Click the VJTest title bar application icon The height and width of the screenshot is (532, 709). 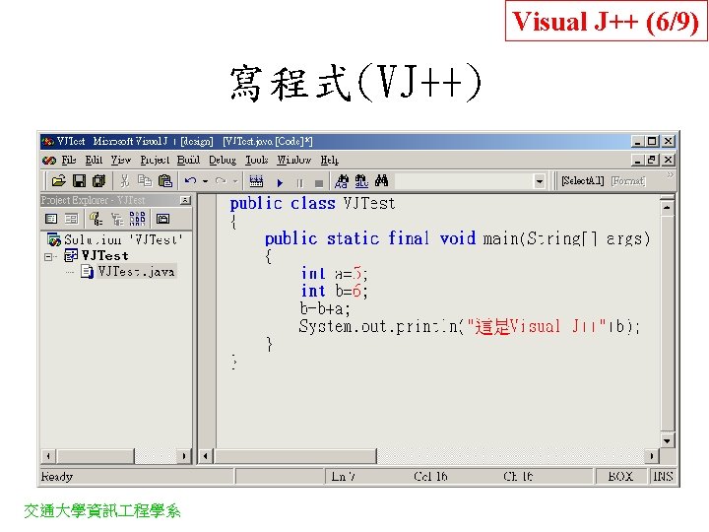[48, 142]
